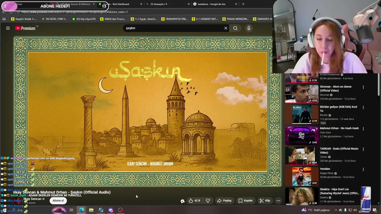Open Ilkay Sencan channel name under video
The width and height of the screenshot is (381, 214).
coord(32,199)
